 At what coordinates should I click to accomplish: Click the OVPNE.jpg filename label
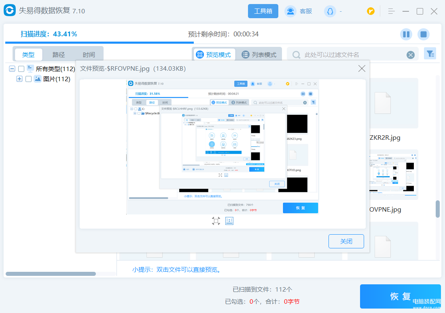pos(386,210)
